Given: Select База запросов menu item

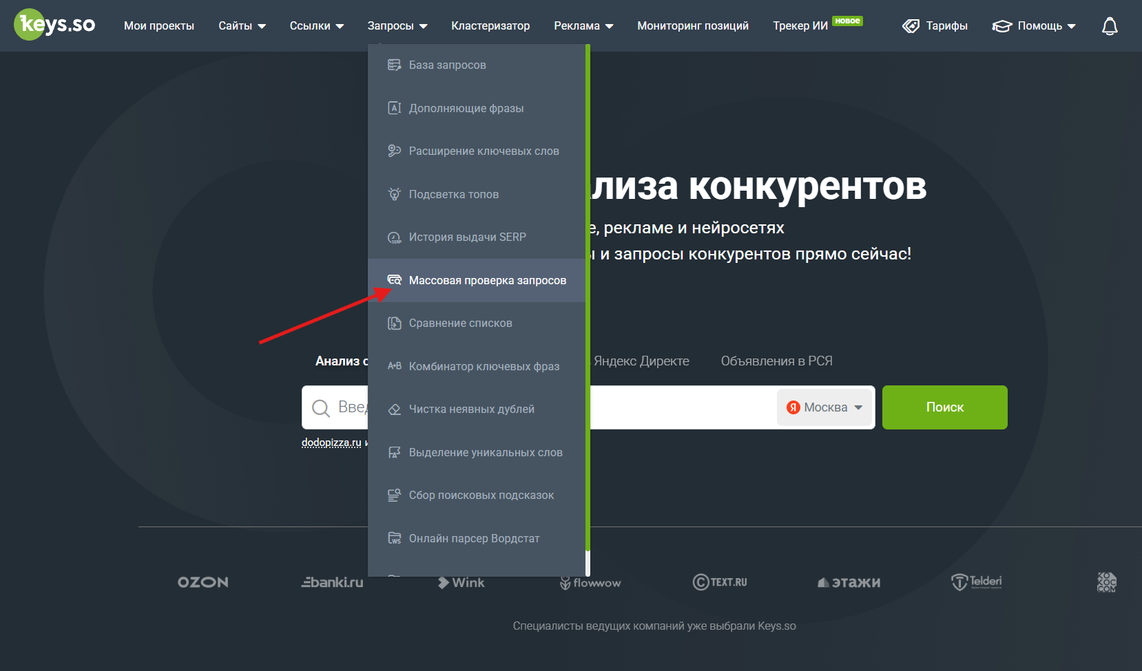Looking at the screenshot, I should click(477, 65).
